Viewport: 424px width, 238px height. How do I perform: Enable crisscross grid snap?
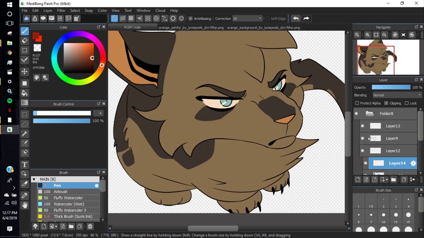coord(131,19)
